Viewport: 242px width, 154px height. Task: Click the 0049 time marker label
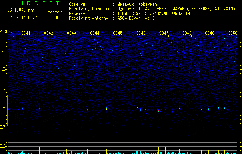210,33
